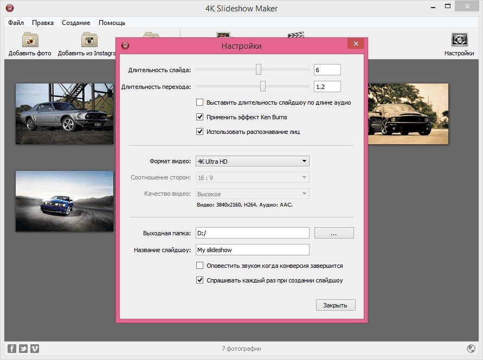Click the Add Photo (Добавить фото) icon
Image resolution: width=483 pixels, height=360 pixels.
coord(30,40)
